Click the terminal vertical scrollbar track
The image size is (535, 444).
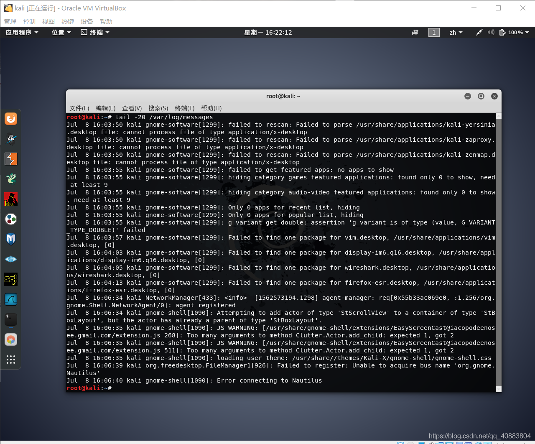pyautogui.click(x=498, y=253)
